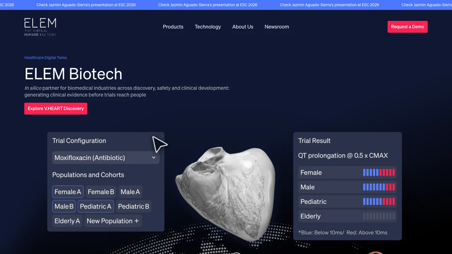Click the Male QT prolongation bar
The height and width of the screenshot is (254, 452).
pyautogui.click(x=379, y=187)
